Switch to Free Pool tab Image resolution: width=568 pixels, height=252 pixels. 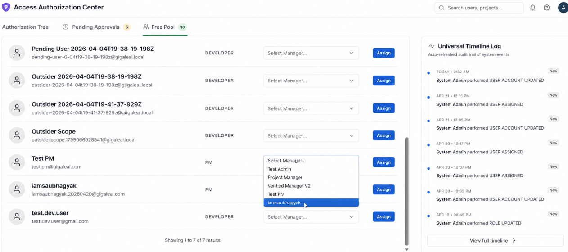(165, 27)
